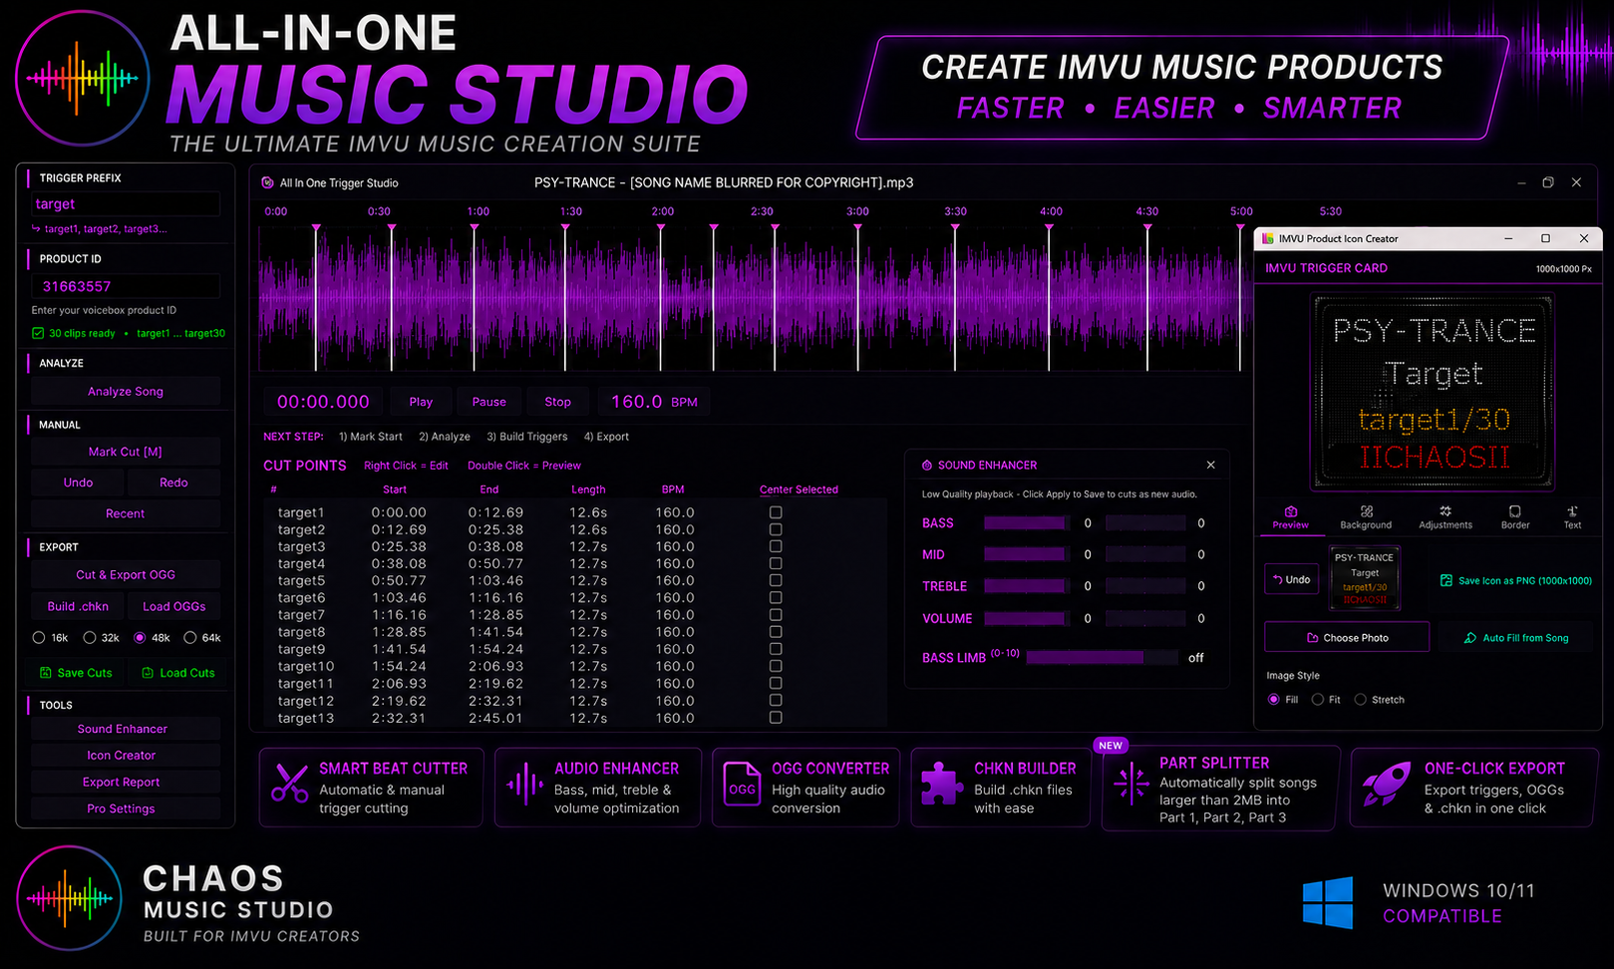Click the trigger card thumbnail preview
1614x969 pixels.
click(1365, 578)
